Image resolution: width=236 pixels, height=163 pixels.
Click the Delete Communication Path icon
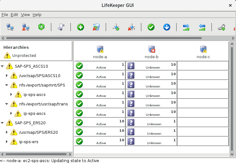[x=132, y=27]
